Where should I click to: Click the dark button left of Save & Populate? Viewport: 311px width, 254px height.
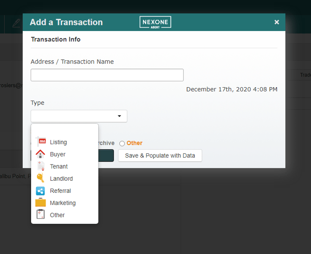106,156
